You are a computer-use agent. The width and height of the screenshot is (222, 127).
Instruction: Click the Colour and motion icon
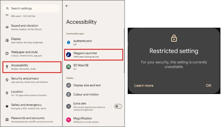click(x=68, y=94)
